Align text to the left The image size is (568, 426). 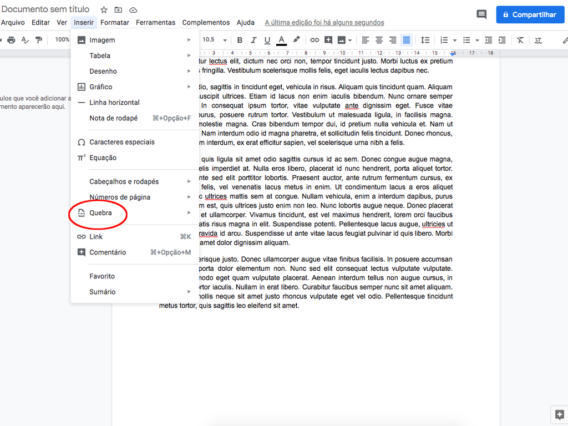tap(365, 40)
